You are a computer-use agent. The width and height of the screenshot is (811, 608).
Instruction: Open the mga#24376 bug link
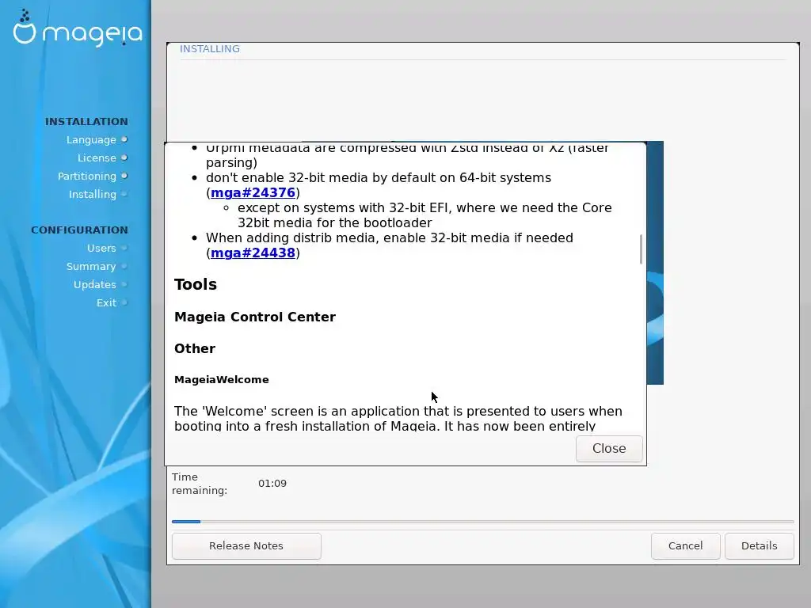coord(253,193)
